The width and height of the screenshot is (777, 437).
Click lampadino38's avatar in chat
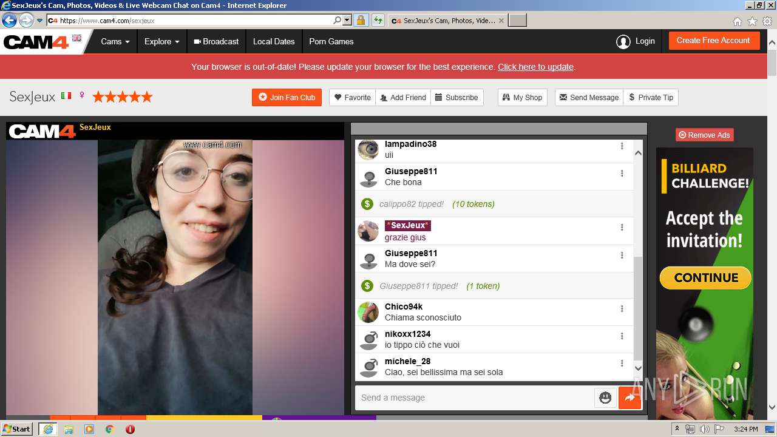[368, 149]
